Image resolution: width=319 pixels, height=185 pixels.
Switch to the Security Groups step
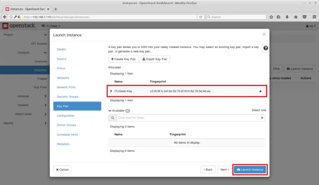coord(67,96)
